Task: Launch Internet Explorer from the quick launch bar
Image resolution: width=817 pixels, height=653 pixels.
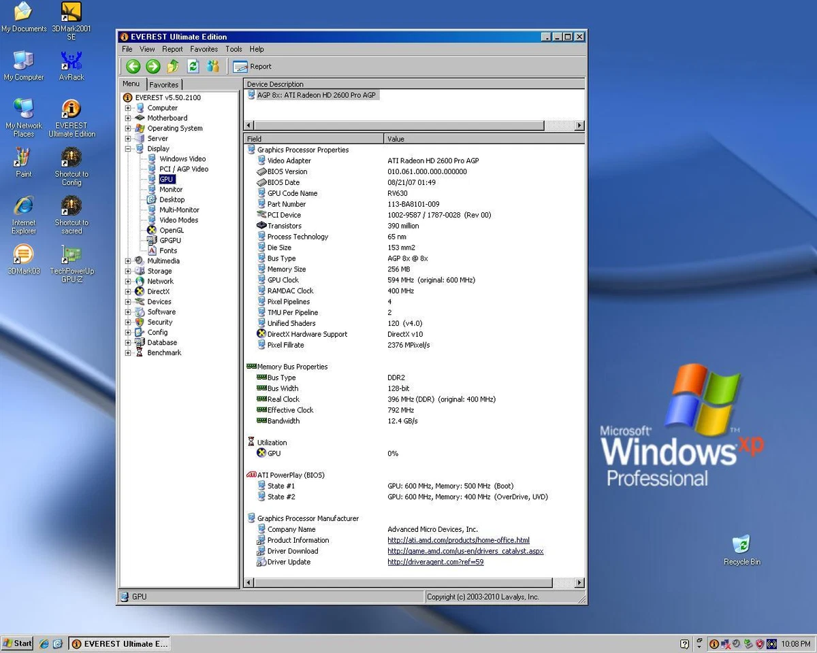Action: [x=45, y=643]
